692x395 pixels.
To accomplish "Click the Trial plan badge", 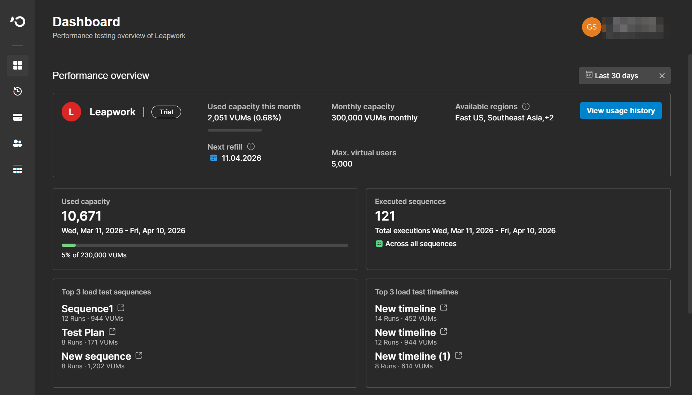I will click(166, 112).
